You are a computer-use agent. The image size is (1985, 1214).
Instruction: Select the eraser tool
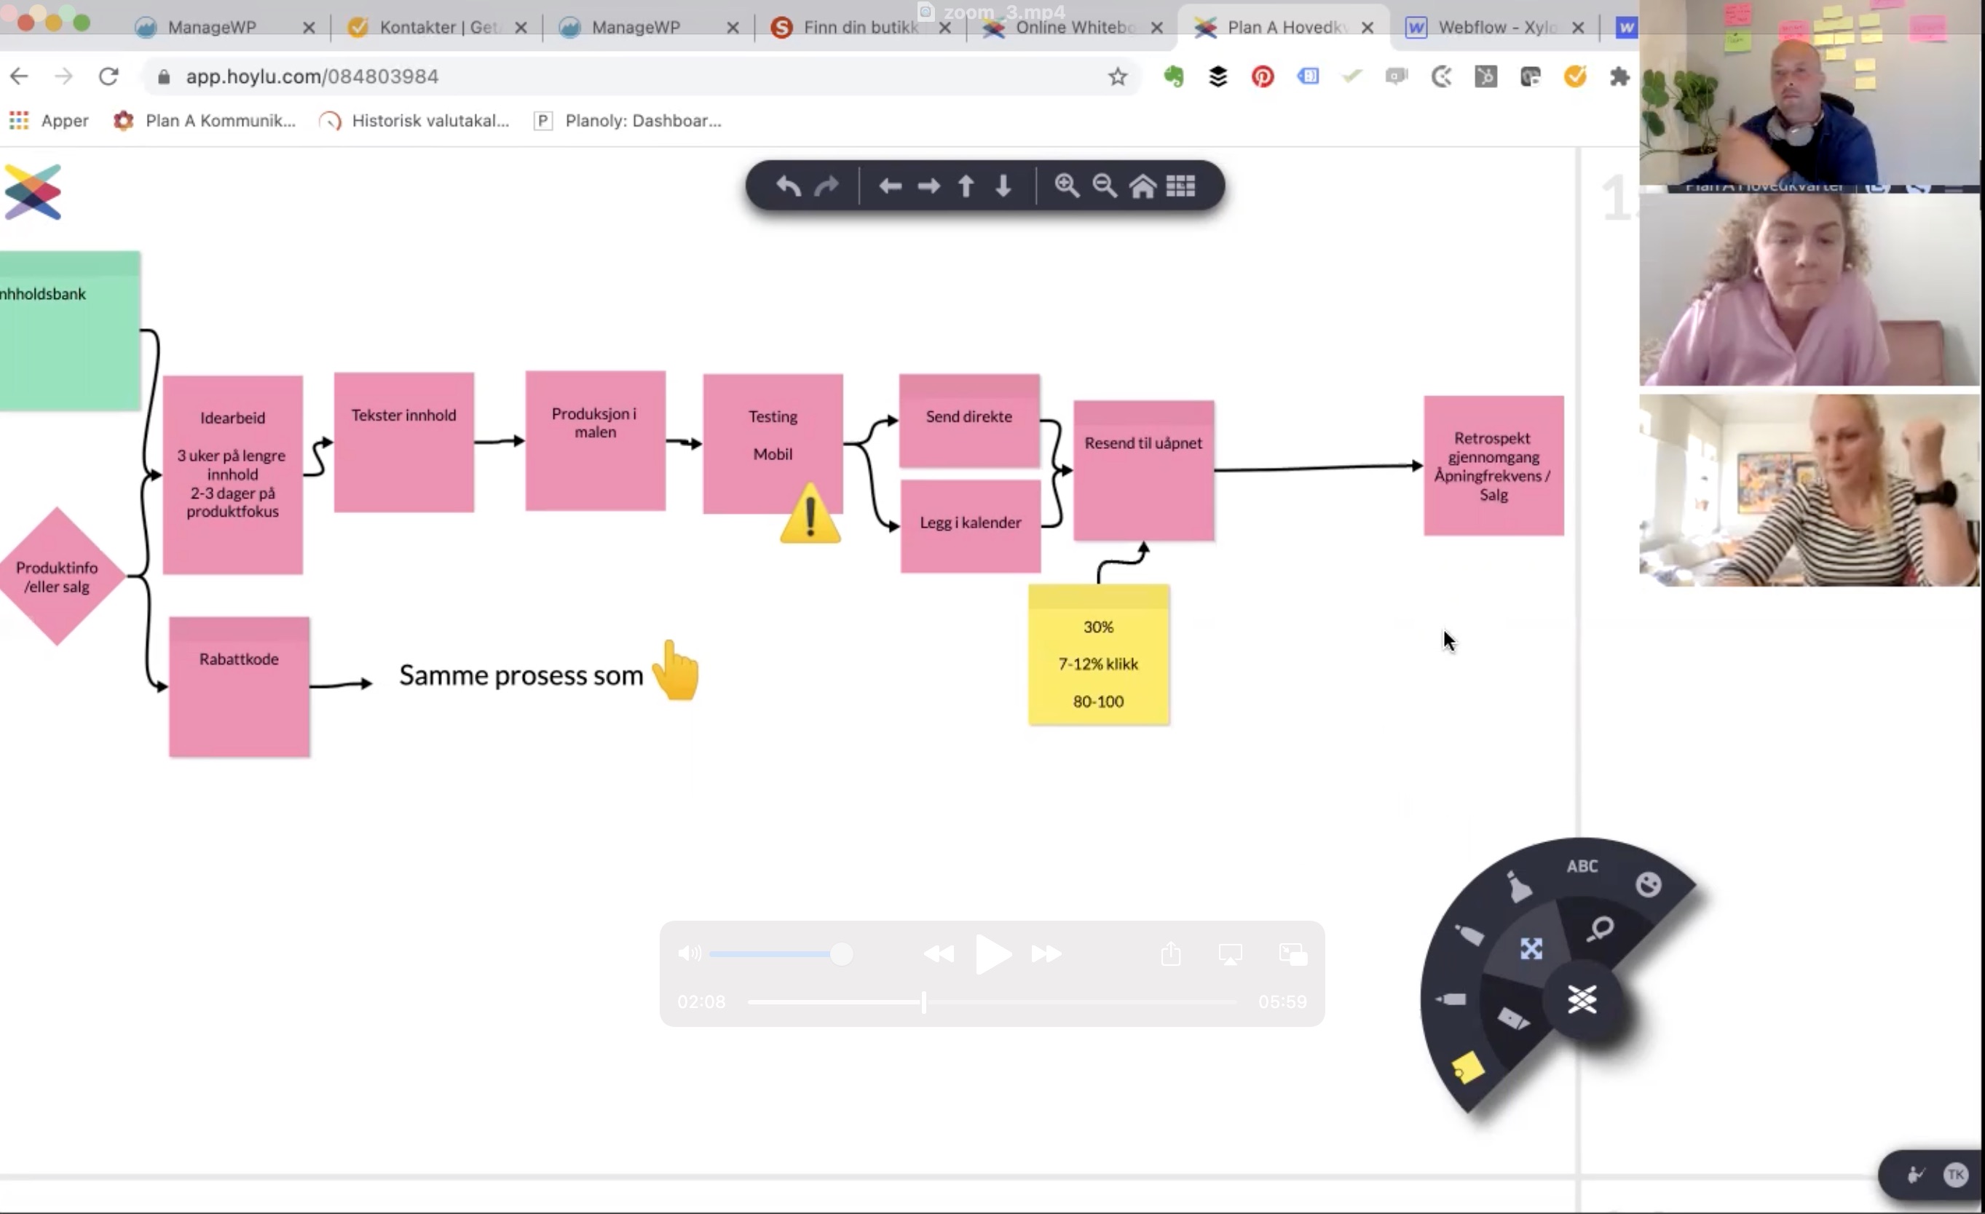point(1513,1019)
